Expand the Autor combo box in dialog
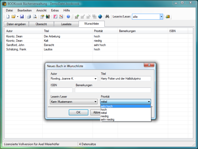Screen dimensions: 198x149 (95, 79)
